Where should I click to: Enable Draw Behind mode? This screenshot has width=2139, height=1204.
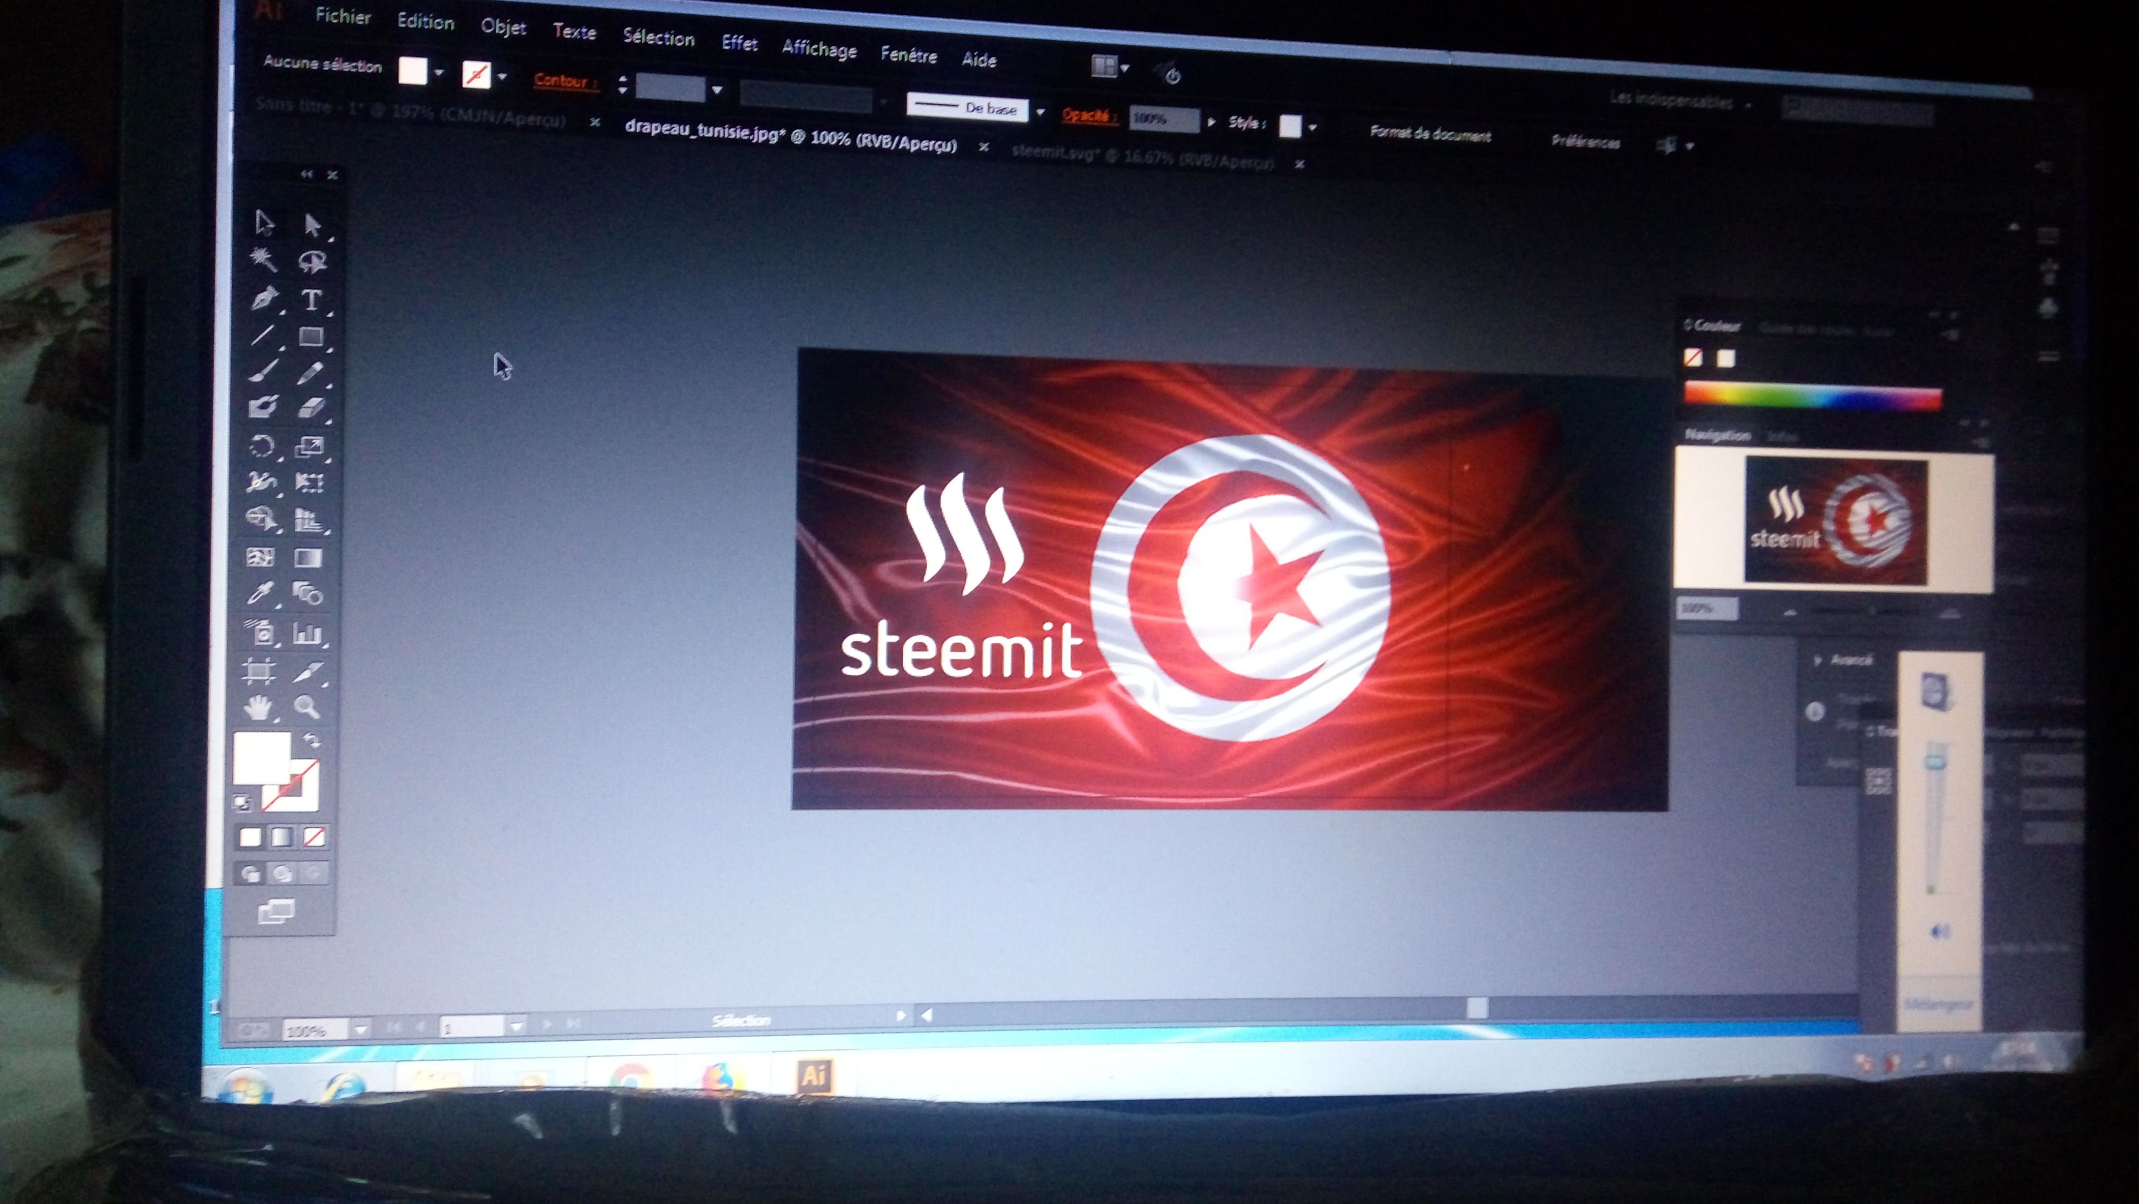pos(282,872)
